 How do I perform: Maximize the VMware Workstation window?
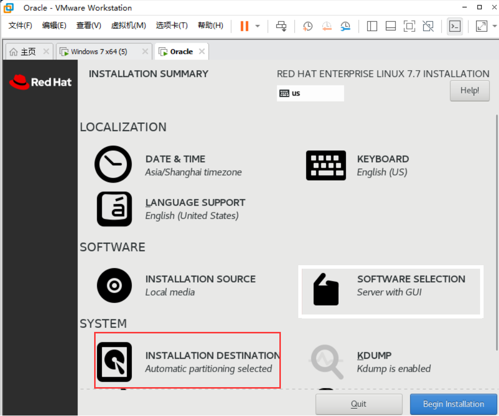click(479, 7)
